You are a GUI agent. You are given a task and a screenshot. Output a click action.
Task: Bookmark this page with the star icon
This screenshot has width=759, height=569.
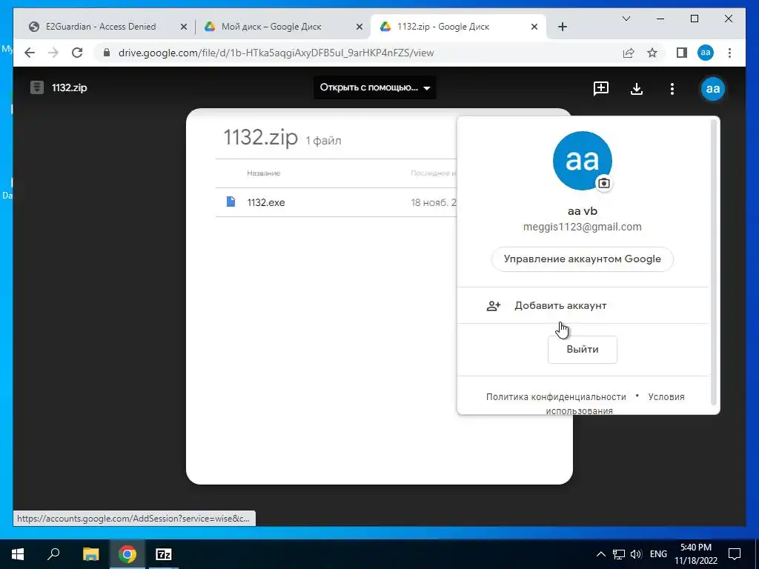652,53
